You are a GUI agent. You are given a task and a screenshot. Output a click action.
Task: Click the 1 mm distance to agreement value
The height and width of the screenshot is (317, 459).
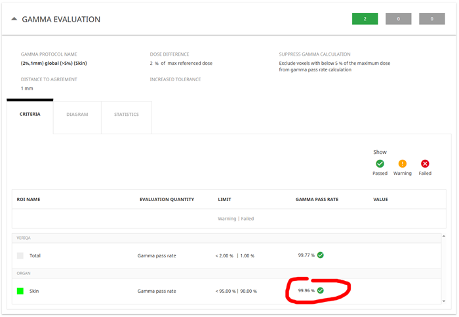(x=27, y=88)
